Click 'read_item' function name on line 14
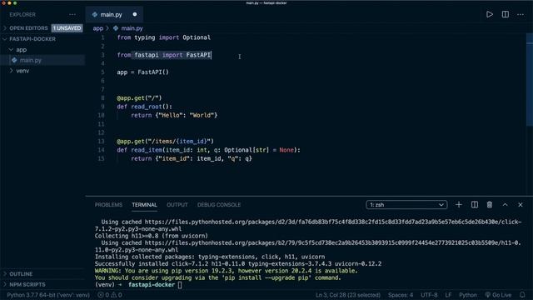The image size is (533, 300). (147, 150)
